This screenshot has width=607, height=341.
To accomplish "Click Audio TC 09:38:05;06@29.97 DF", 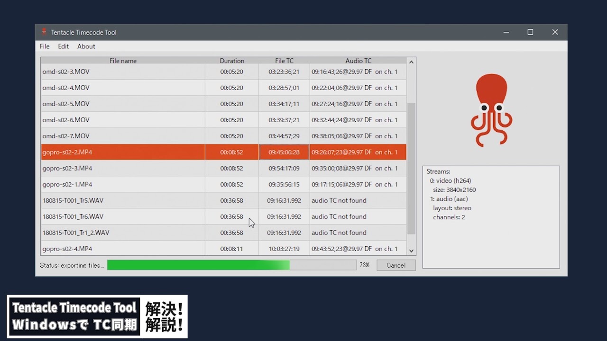I will click(x=342, y=136).
